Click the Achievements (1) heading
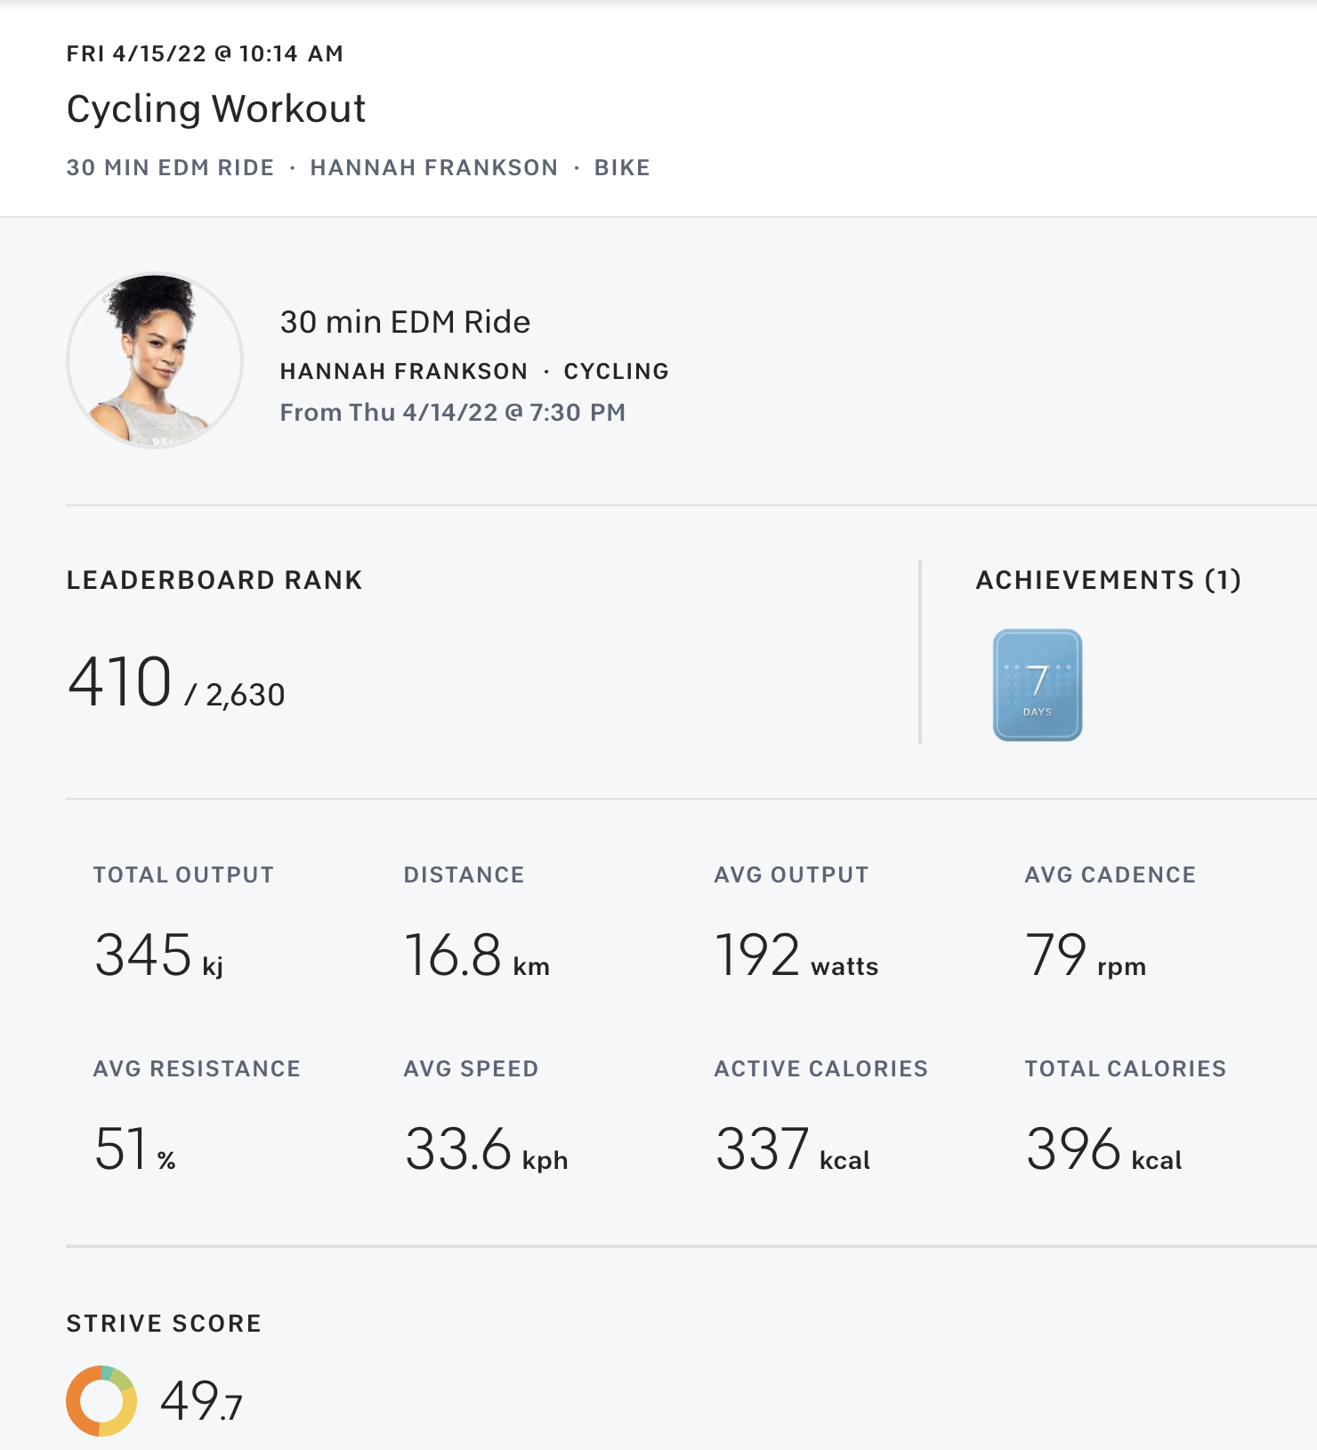This screenshot has width=1317, height=1450. tap(1108, 580)
